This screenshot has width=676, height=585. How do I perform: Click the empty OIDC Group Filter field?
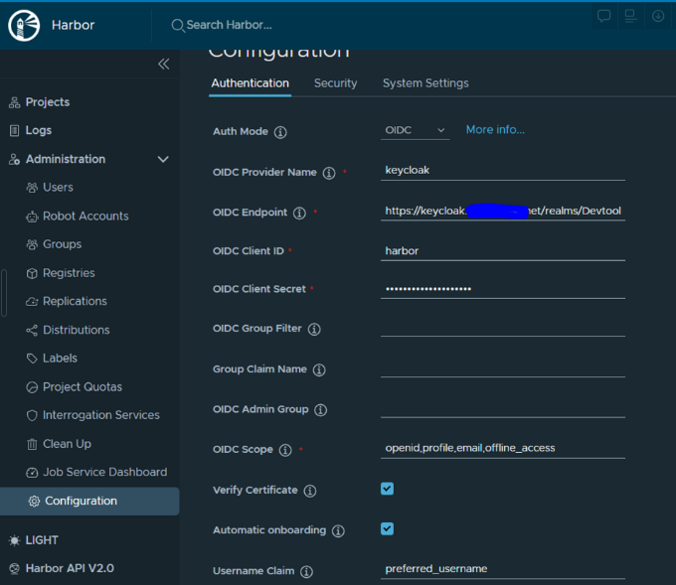click(503, 327)
